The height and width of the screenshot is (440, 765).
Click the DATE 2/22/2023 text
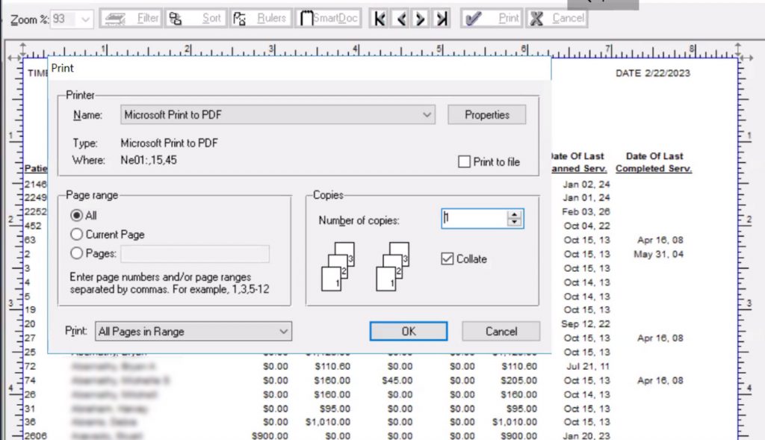coord(653,73)
